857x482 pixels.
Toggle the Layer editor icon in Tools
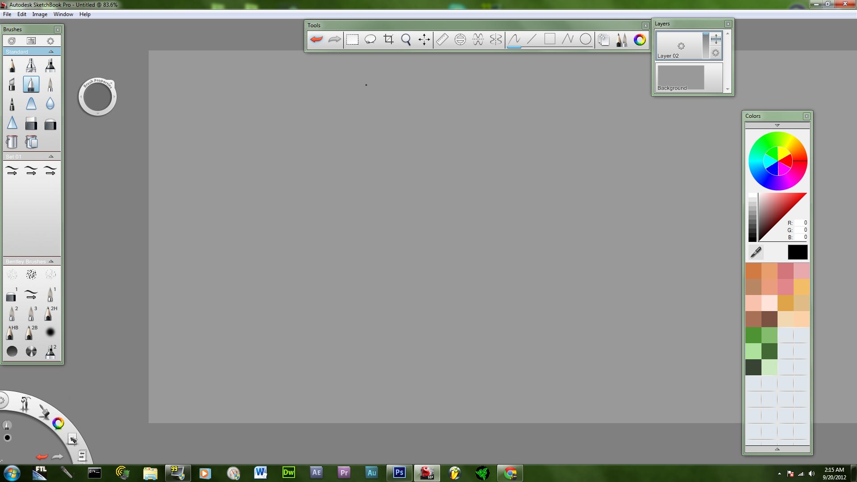pos(604,39)
